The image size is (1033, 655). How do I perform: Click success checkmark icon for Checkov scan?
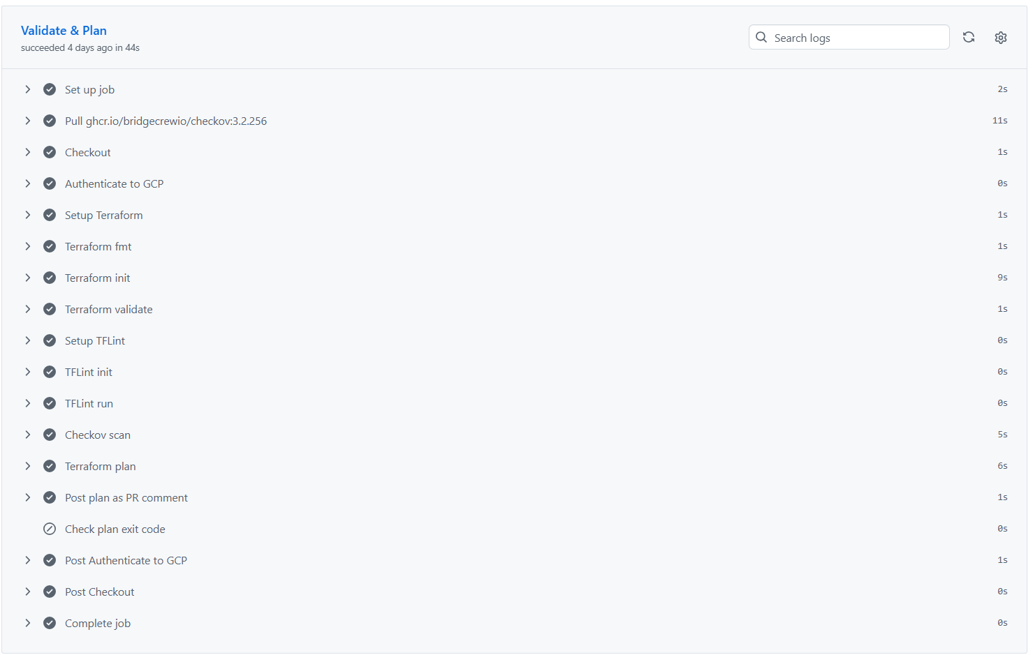(x=50, y=435)
